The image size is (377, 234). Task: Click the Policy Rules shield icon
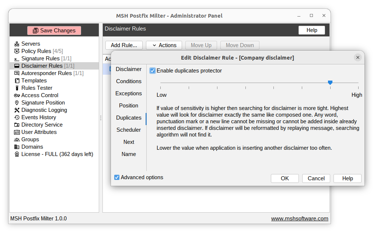tap(17, 51)
